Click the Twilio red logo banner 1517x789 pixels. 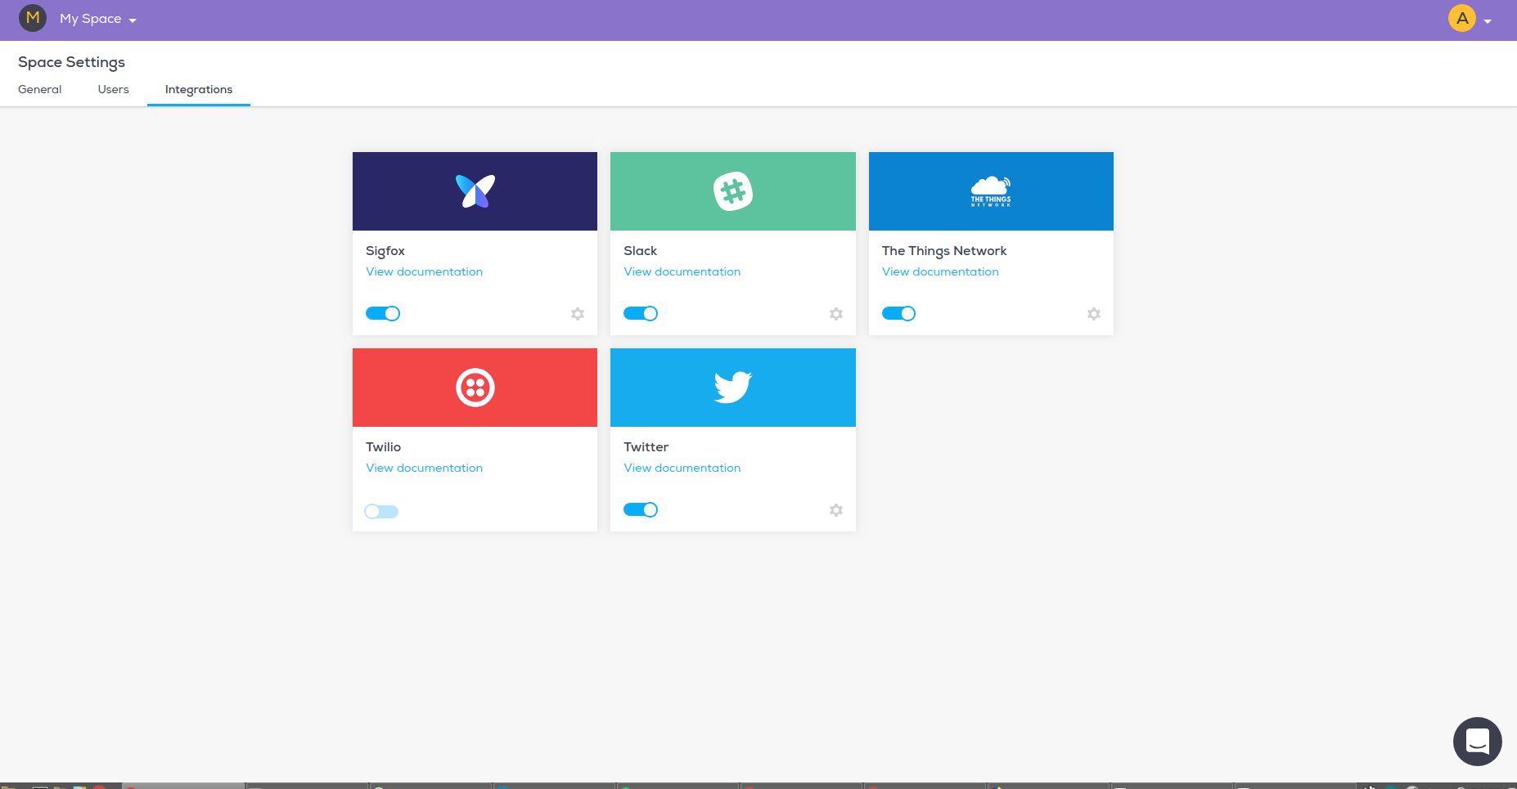point(475,388)
